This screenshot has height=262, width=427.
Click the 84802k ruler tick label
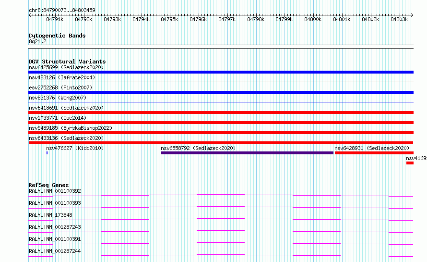coord(370,19)
